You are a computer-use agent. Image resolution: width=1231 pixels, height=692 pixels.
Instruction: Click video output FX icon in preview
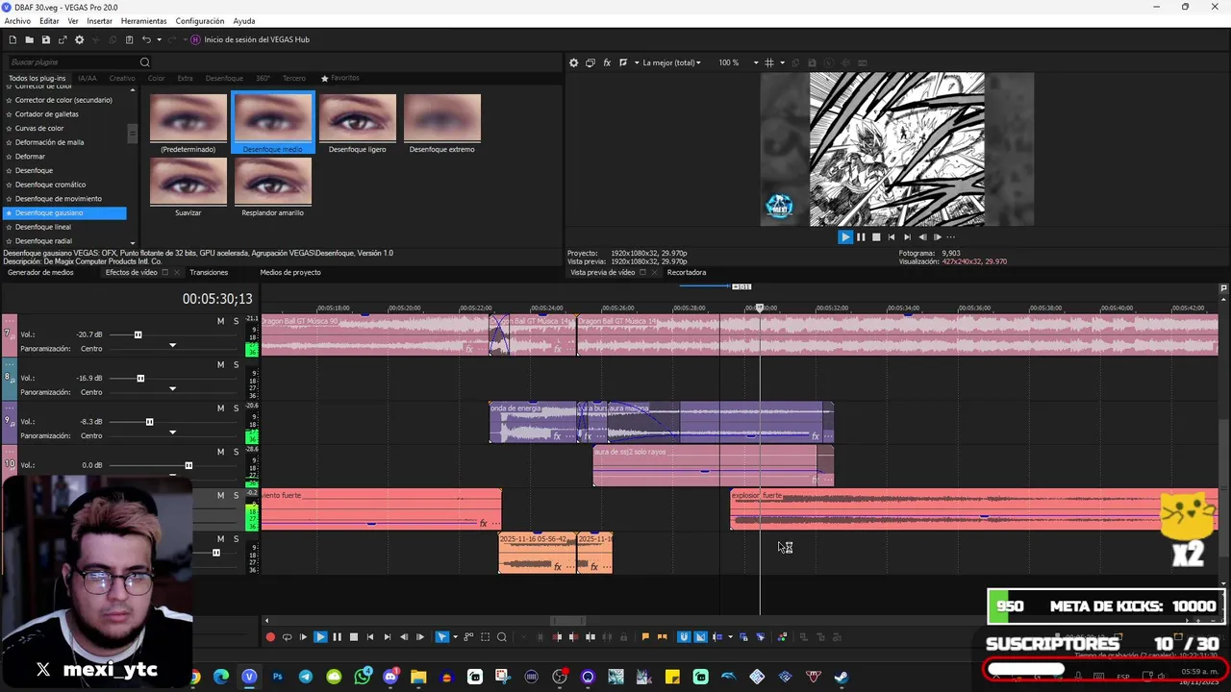607,62
